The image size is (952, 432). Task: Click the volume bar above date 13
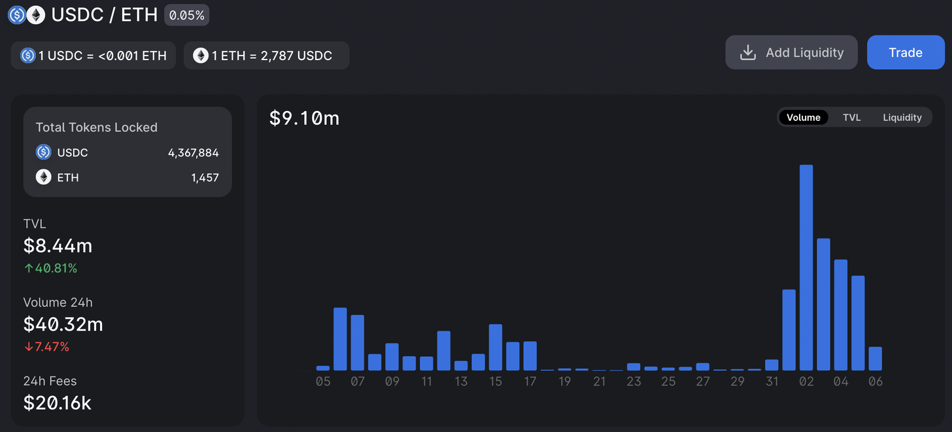tap(461, 365)
